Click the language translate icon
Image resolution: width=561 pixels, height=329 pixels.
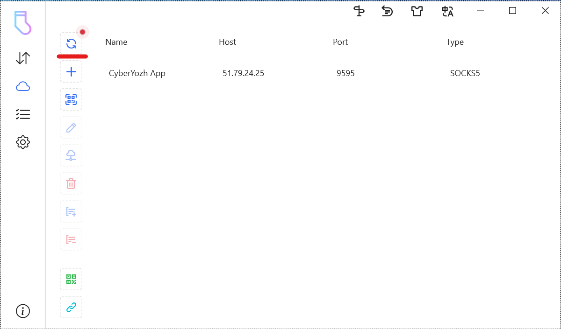click(447, 11)
